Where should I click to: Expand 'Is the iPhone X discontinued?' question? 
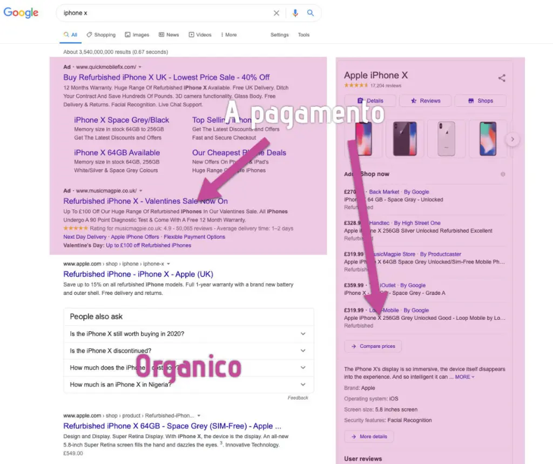[x=188, y=351]
